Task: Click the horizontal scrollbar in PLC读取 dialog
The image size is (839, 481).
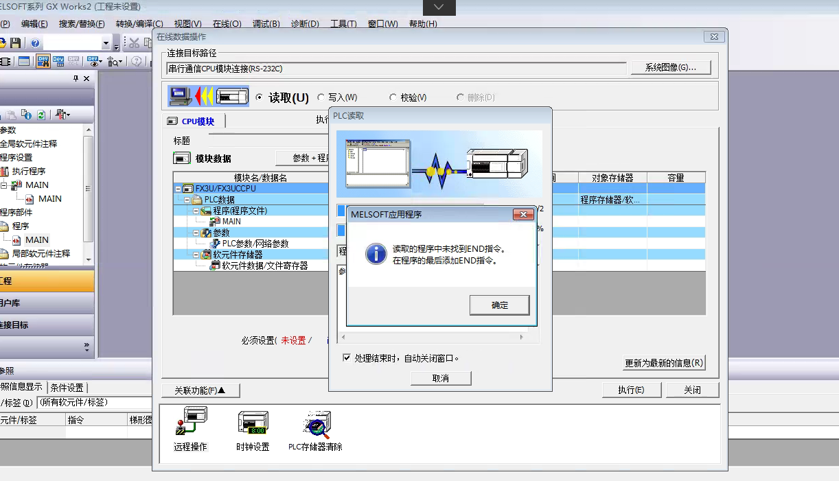Action: (x=433, y=338)
